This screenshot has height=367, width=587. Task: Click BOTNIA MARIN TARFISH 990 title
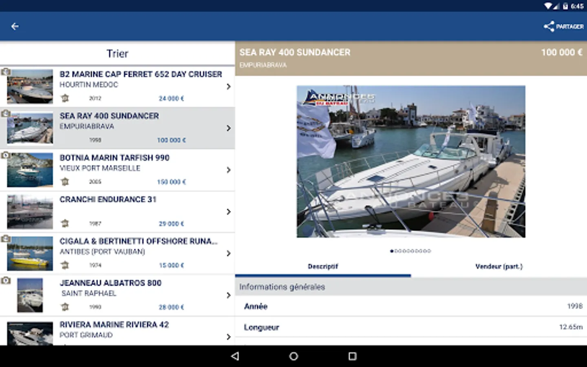tap(115, 158)
